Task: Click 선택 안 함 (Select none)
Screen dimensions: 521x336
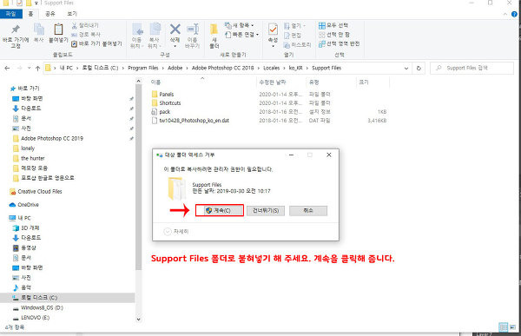Action: (x=334, y=35)
